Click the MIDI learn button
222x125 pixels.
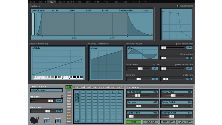tap(168, 122)
